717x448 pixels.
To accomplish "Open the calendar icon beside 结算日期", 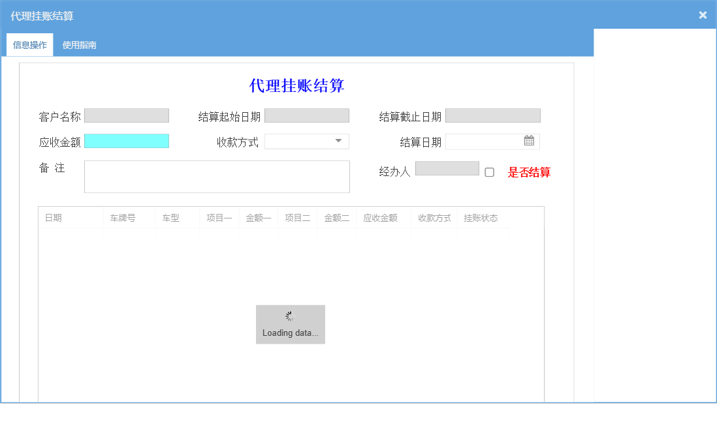I will click(x=529, y=141).
